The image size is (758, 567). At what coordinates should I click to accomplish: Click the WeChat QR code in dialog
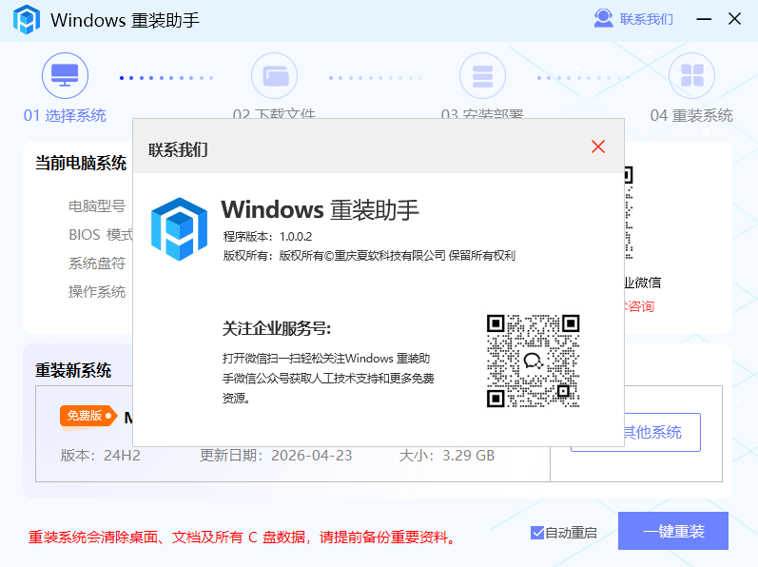533,361
